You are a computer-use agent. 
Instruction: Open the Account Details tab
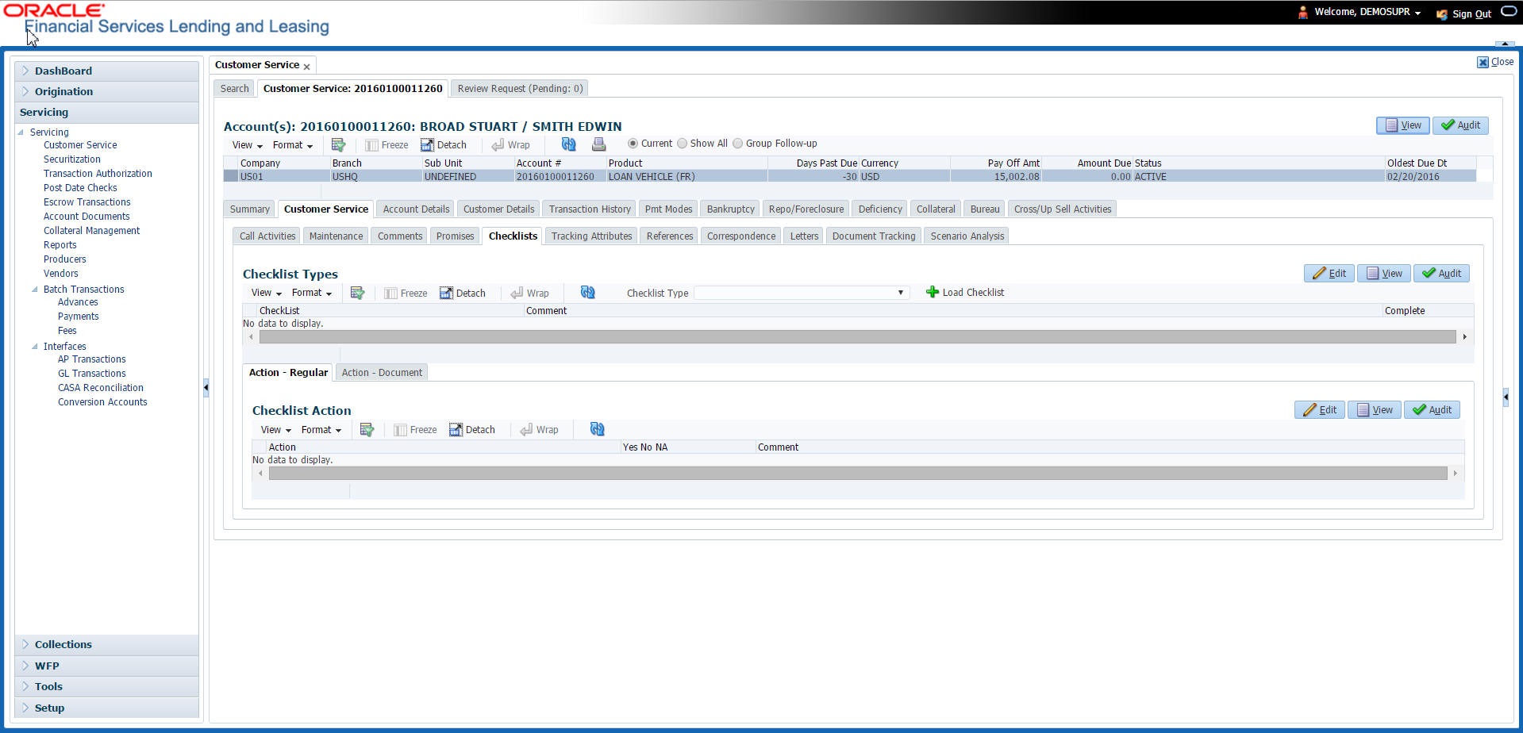(416, 209)
